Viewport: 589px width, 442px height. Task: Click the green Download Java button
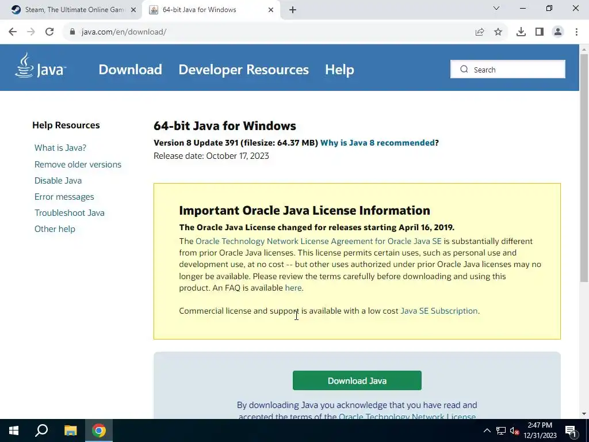[357, 380]
